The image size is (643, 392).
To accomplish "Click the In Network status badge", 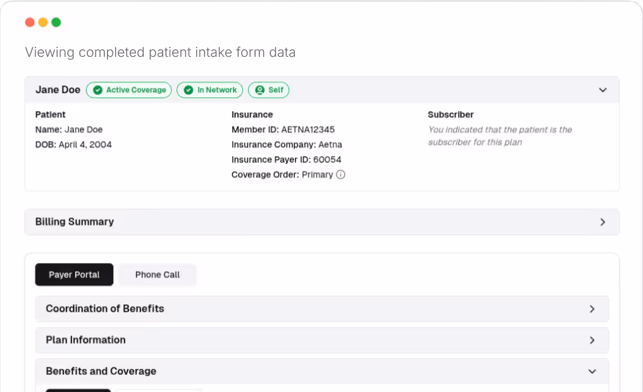I will pos(209,90).
